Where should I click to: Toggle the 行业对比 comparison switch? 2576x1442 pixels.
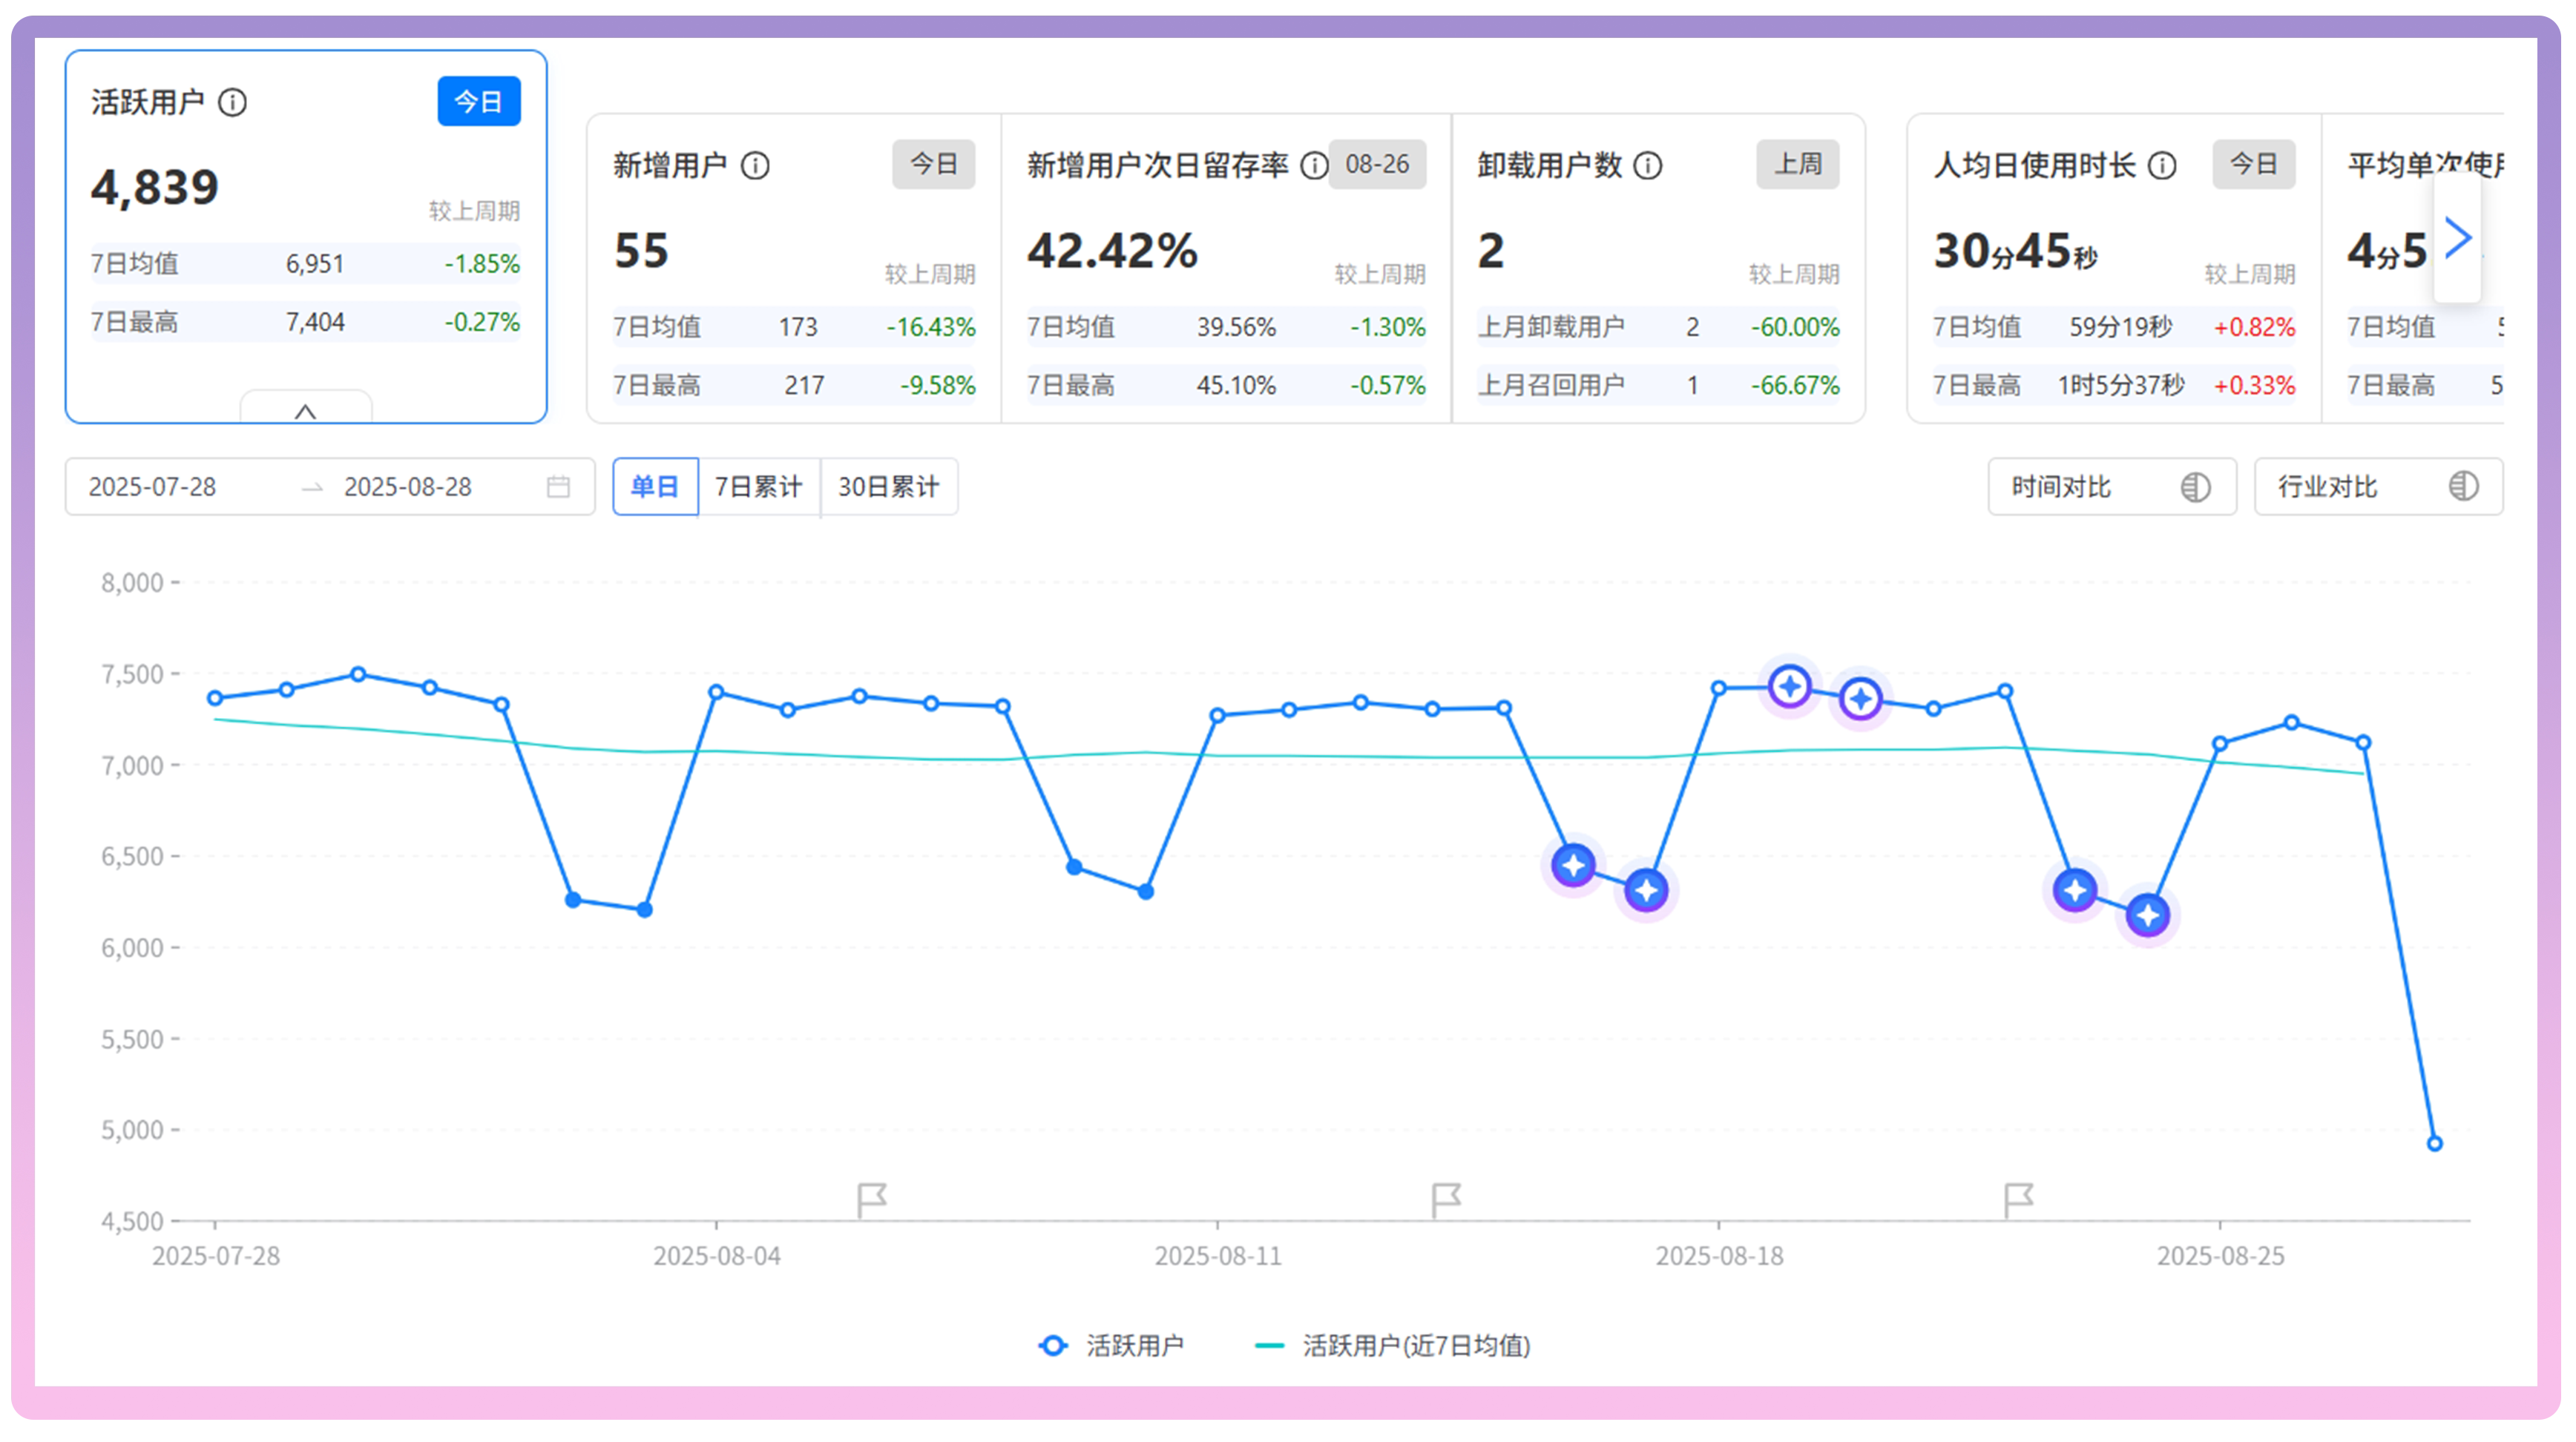click(2463, 487)
